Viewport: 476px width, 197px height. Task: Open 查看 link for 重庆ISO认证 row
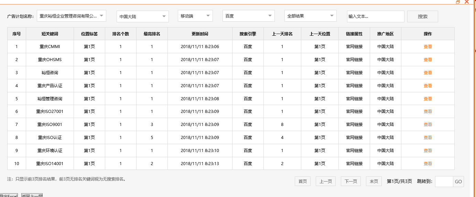[x=428, y=138]
